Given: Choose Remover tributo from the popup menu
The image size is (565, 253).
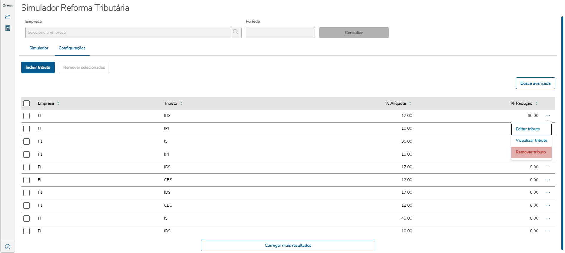Looking at the screenshot, I should [x=531, y=152].
